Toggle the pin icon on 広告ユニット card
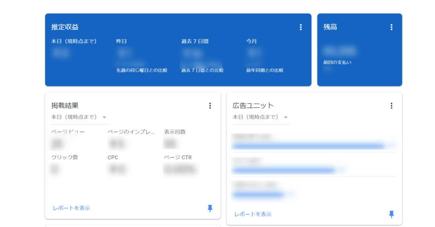 click(x=391, y=214)
